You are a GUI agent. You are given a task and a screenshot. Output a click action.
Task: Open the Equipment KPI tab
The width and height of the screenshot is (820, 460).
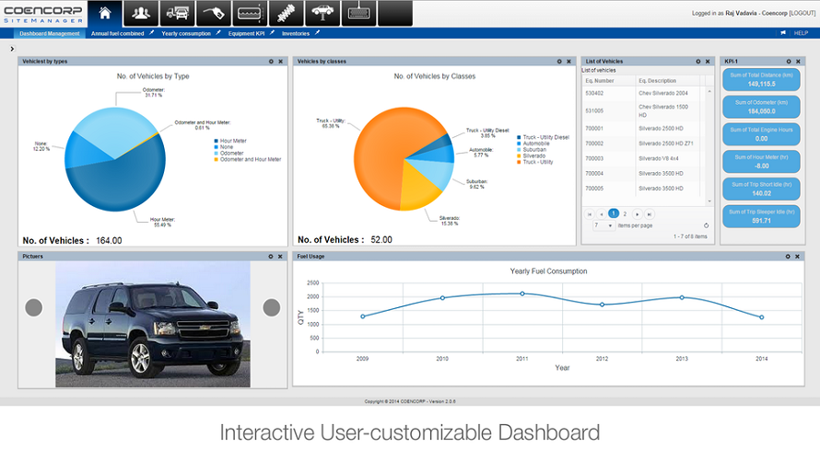(246, 33)
